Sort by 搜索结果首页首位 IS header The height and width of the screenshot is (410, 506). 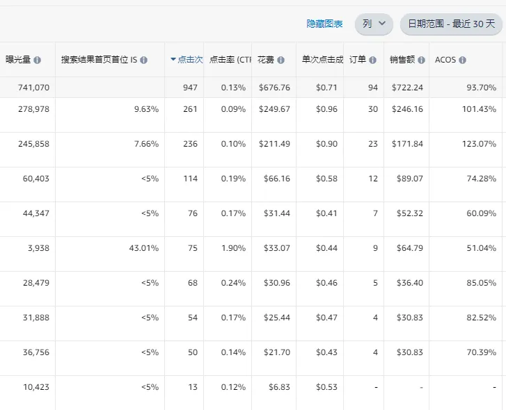[99, 60]
